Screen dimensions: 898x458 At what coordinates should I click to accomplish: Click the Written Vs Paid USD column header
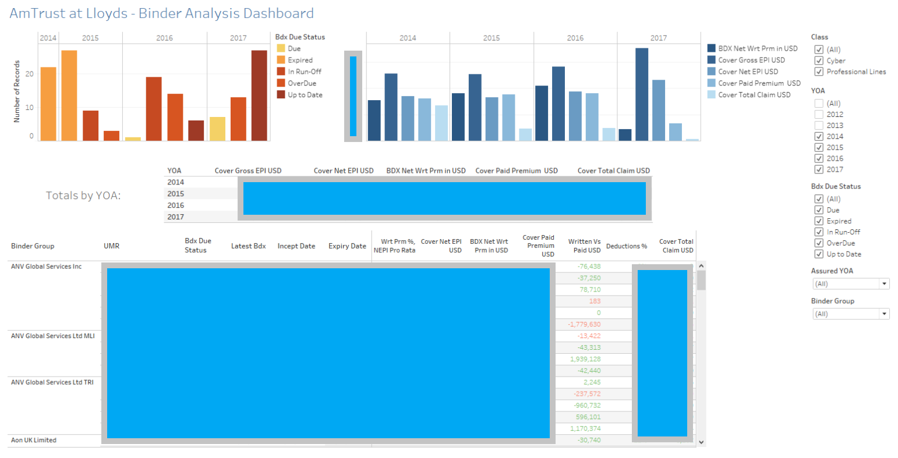(x=584, y=246)
